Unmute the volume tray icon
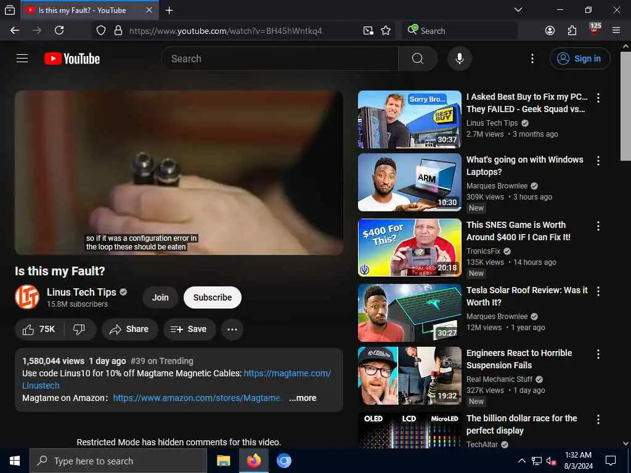The image size is (631, 473). coord(552,461)
